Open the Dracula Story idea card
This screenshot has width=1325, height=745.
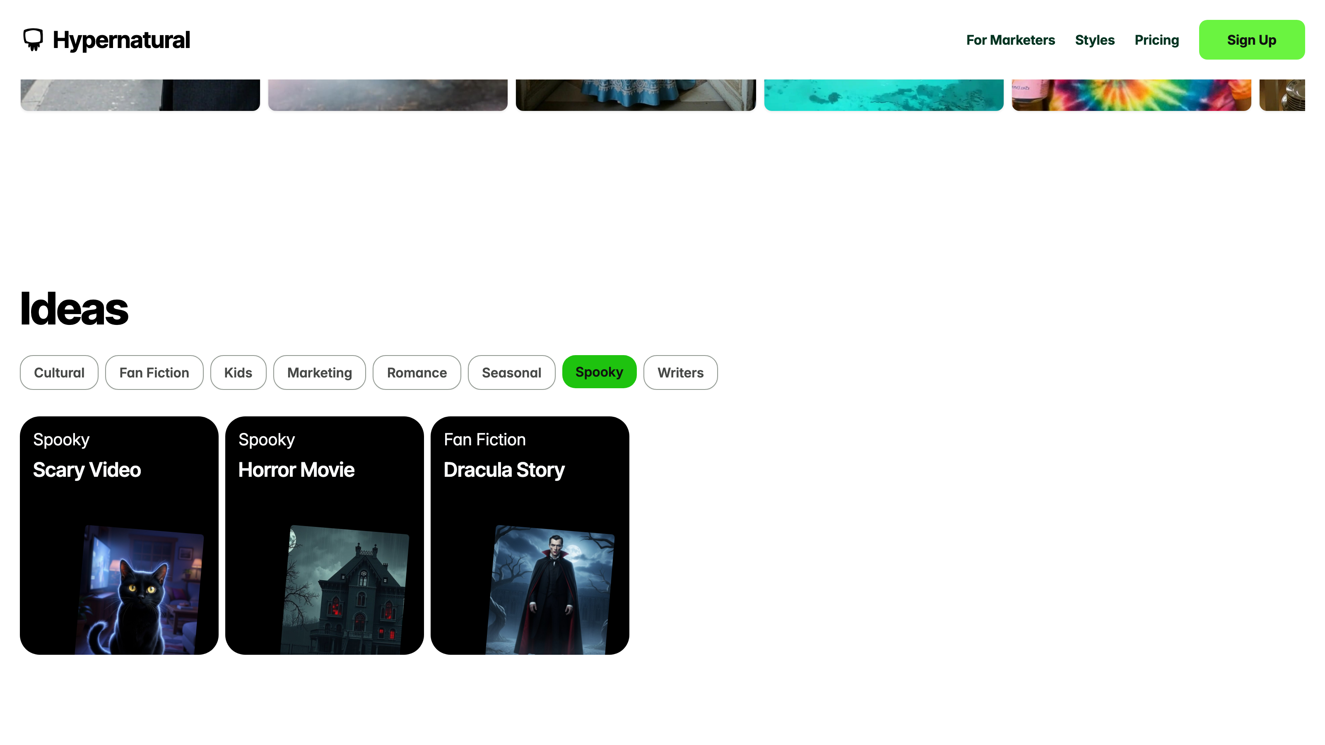click(530, 535)
